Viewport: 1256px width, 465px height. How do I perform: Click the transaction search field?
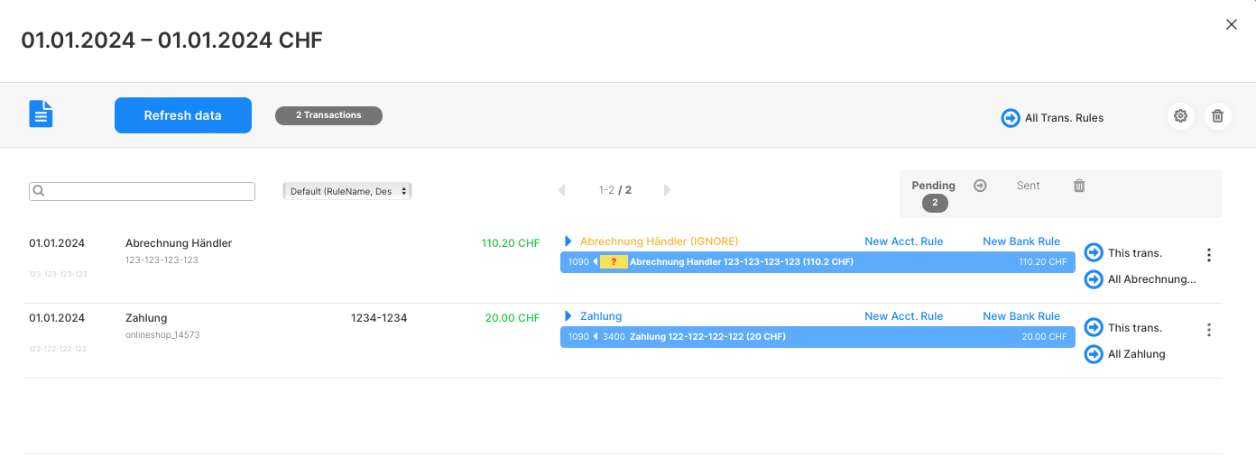click(143, 191)
